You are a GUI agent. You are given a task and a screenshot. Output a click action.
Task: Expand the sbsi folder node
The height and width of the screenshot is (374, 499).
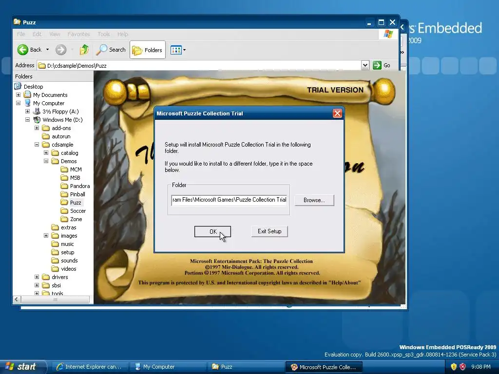click(37, 285)
